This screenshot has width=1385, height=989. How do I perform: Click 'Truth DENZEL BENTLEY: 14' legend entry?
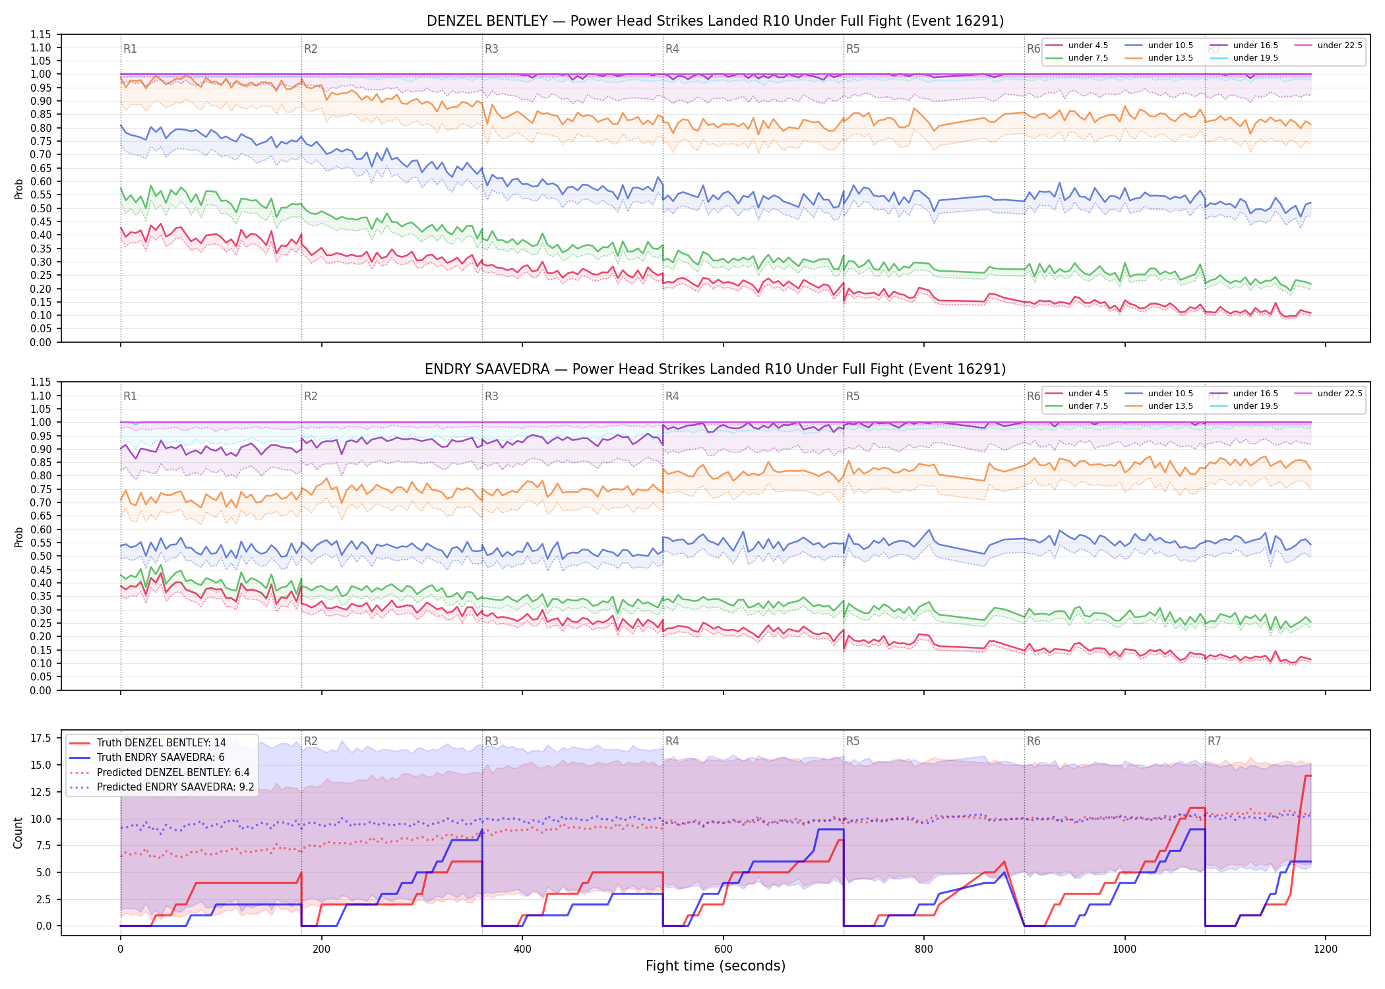[x=162, y=743]
